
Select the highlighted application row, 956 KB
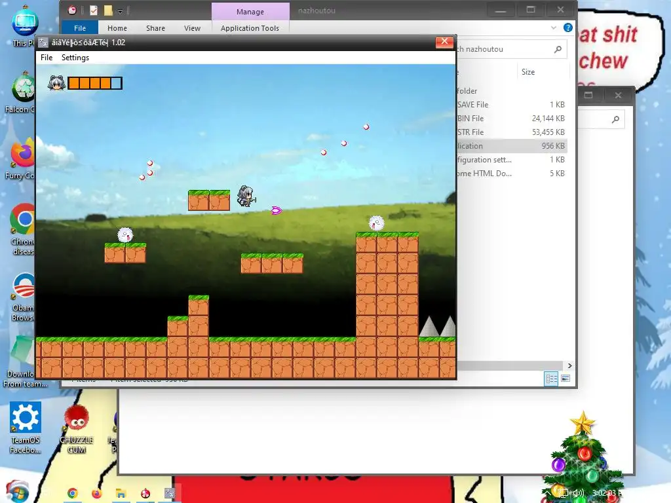coord(511,146)
